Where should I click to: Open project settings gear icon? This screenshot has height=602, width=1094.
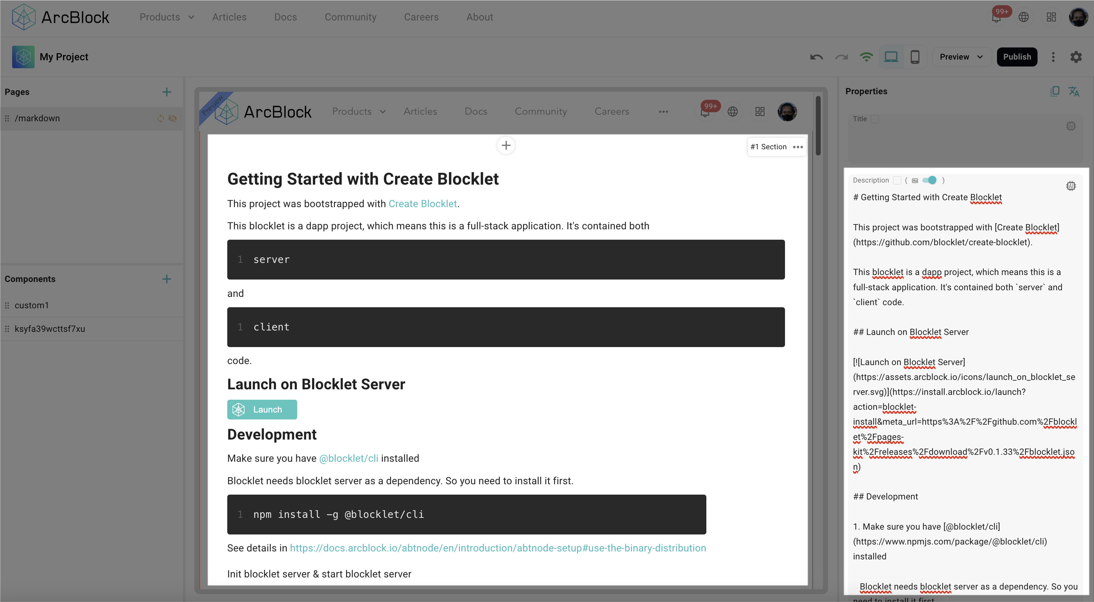click(1076, 57)
